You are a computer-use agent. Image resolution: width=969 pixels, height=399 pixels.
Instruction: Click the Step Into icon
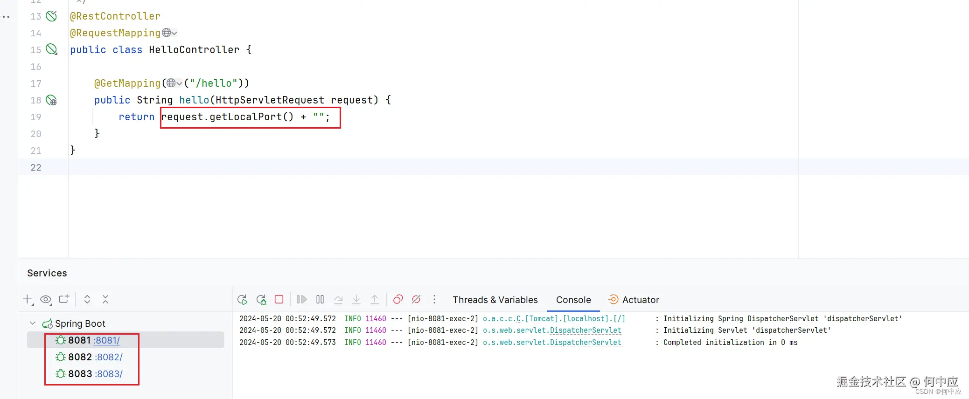(x=356, y=299)
